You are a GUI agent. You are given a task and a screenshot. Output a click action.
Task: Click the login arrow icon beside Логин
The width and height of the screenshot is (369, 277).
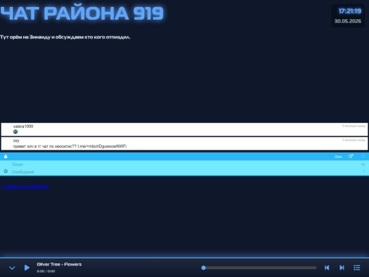click(363, 164)
